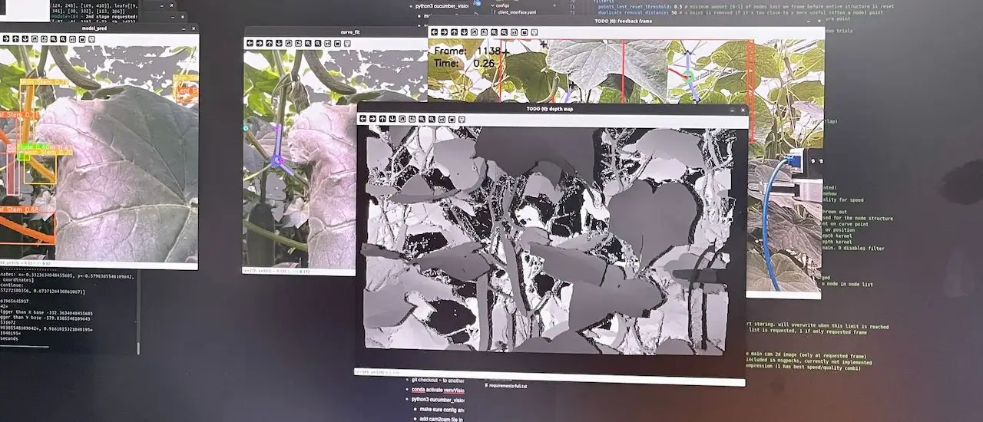Open client_interface.yaml file in explorer
The image size is (983, 422).
point(517,12)
